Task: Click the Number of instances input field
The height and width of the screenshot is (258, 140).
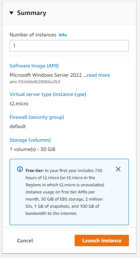Action: [69, 46]
